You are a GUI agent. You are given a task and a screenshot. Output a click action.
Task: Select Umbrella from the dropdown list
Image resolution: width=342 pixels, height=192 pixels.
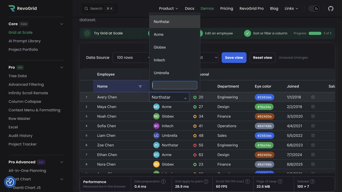click(175, 73)
